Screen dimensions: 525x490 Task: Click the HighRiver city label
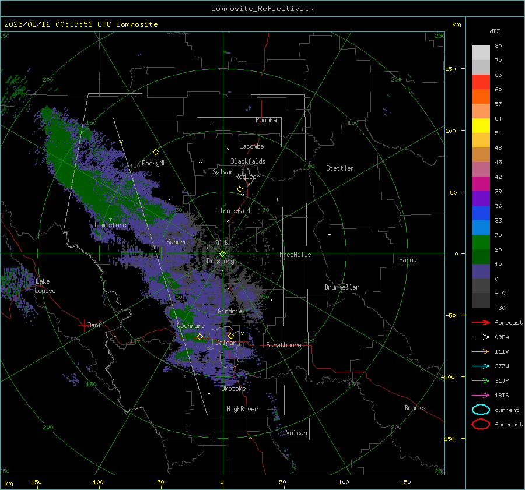pyautogui.click(x=242, y=409)
